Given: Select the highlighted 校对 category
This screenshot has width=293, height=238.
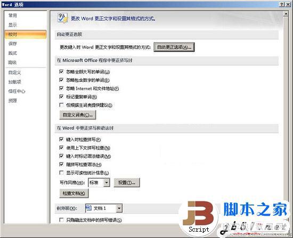Looking at the screenshot, I should [x=26, y=35].
